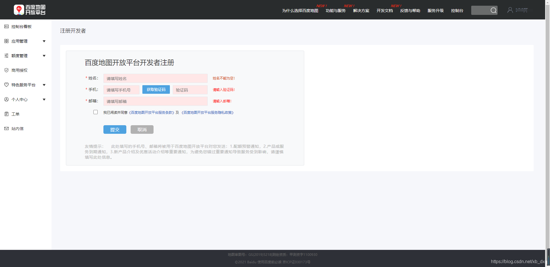Click the 额度管理 sliders icon
550x267 pixels.
6,56
